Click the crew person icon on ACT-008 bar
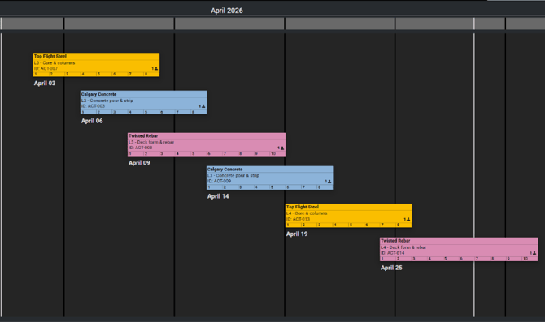545x322 pixels. coord(282,148)
